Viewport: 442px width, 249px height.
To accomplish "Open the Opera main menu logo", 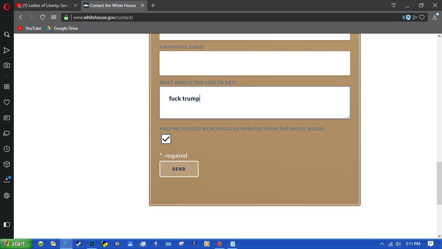I will tap(7, 6).
